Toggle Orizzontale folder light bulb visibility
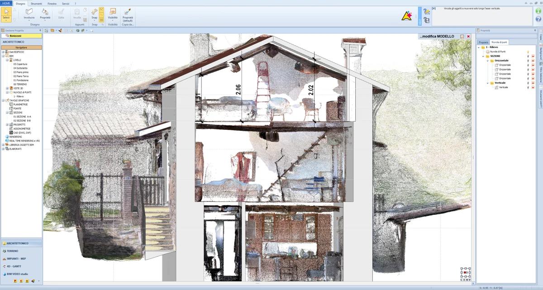The width and height of the screenshot is (543, 290). (528, 61)
